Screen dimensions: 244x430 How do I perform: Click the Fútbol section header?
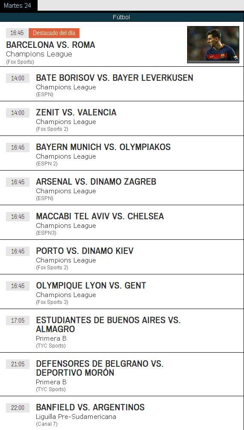121,17
